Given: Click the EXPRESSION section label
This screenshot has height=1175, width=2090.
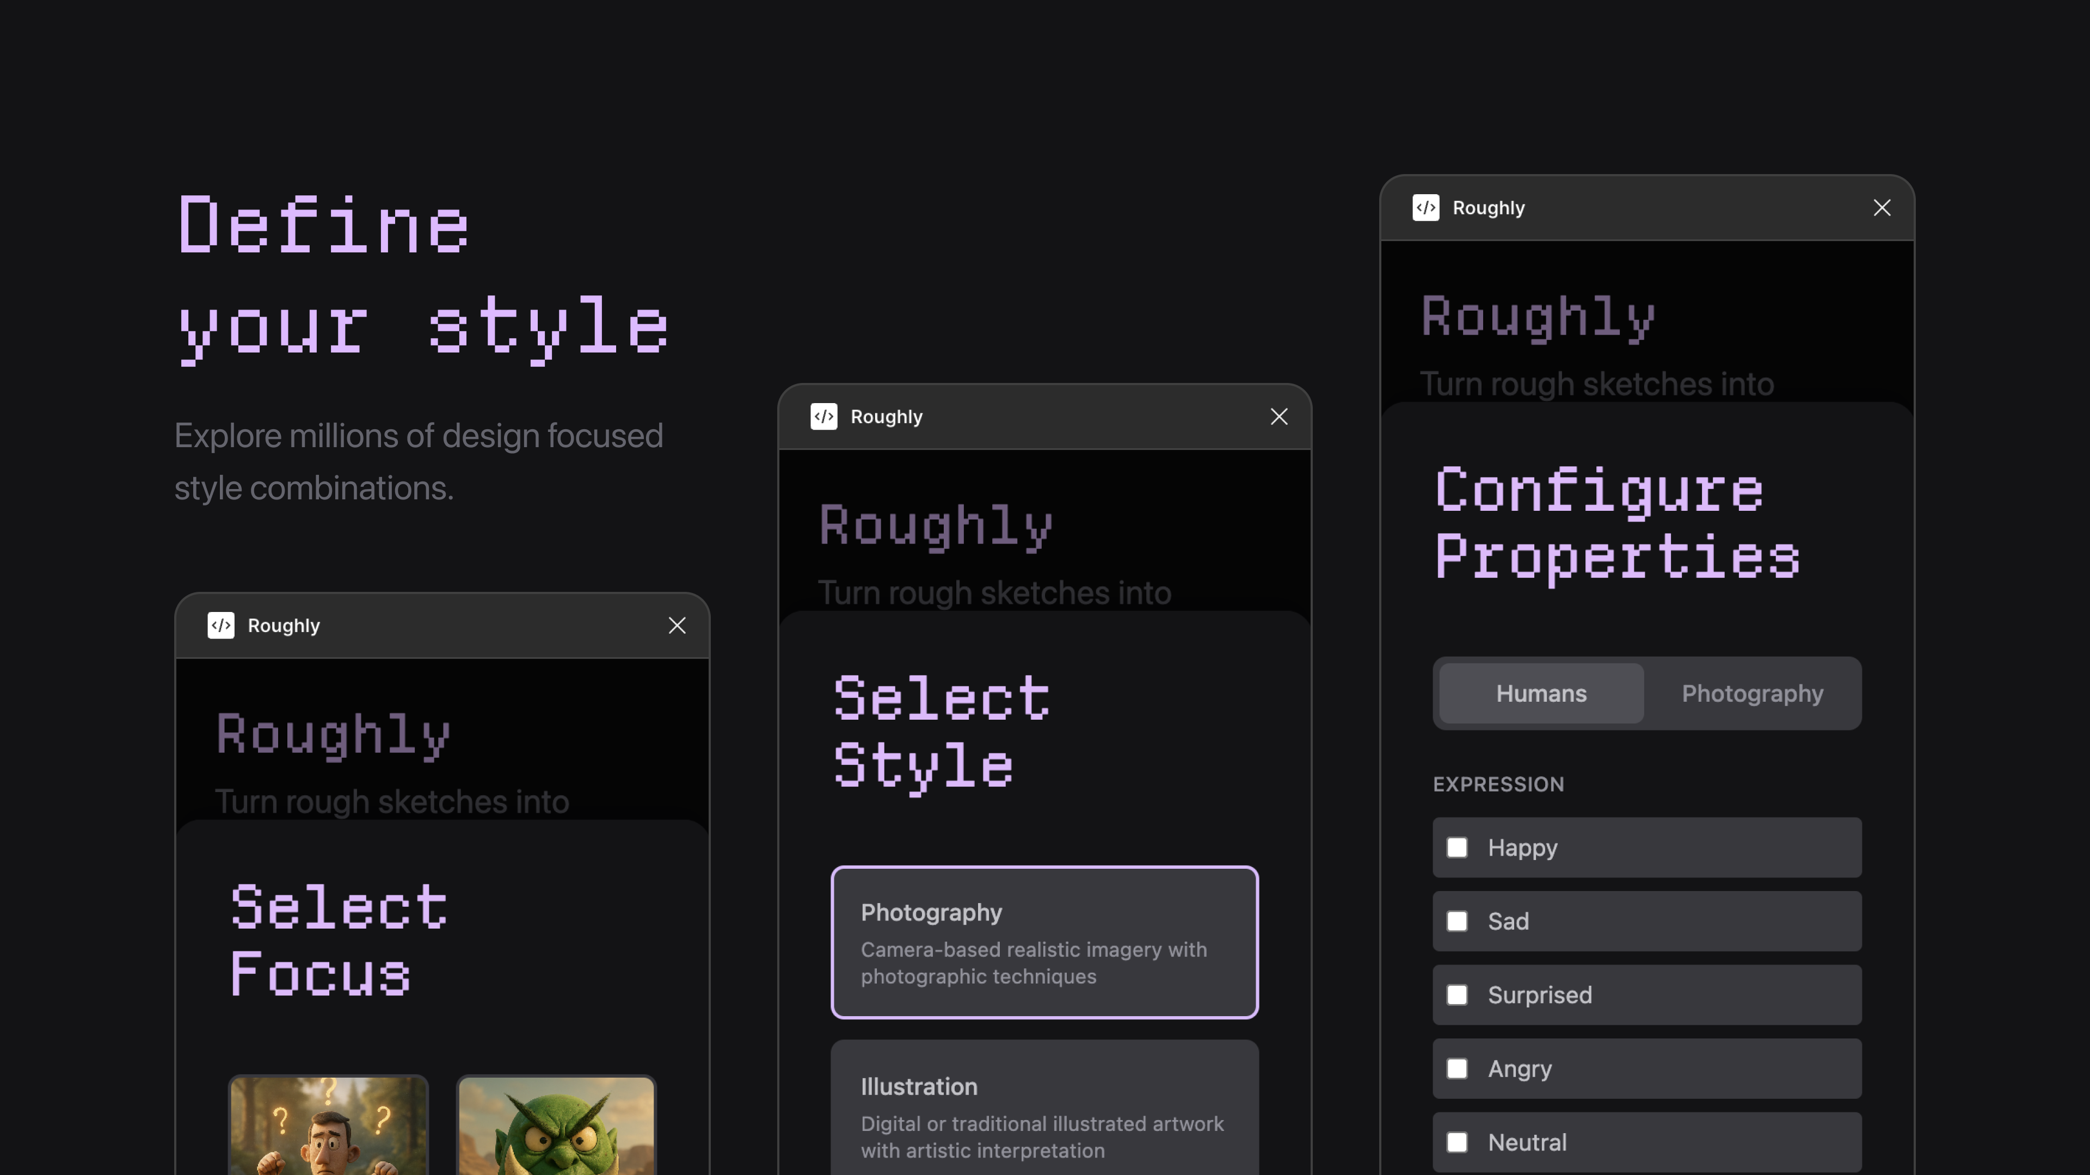Looking at the screenshot, I should coord(1498,784).
